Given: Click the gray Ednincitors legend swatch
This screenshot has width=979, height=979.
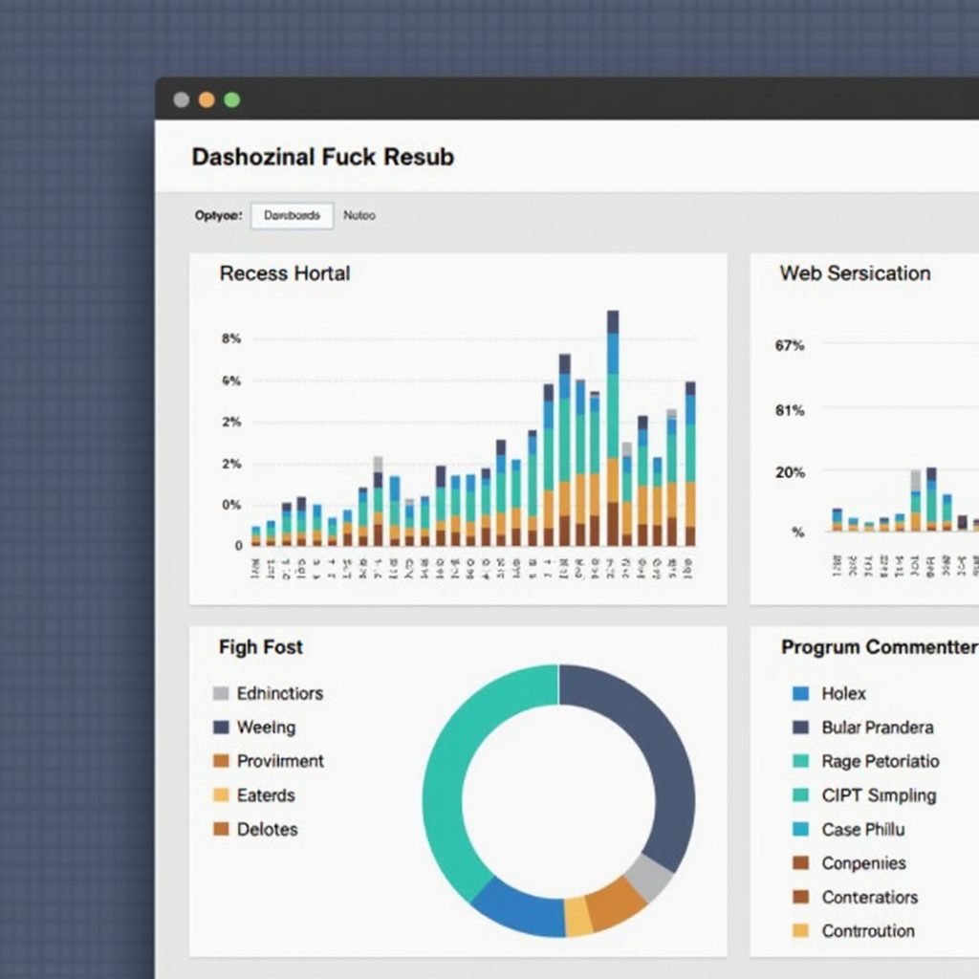Looking at the screenshot, I should 221,694.
